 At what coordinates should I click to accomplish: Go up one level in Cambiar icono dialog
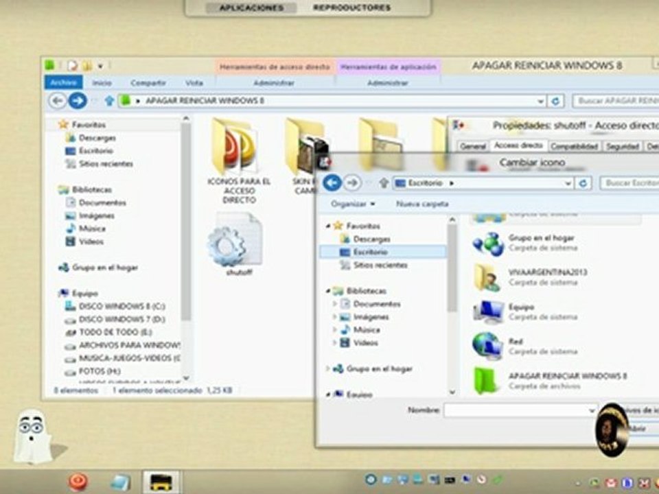[383, 183]
